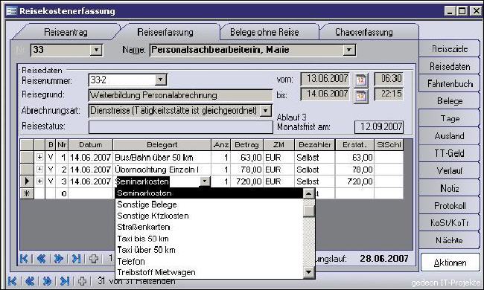Click the Belegart column header
The height and width of the screenshot is (290, 484).
tap(162, 144)
